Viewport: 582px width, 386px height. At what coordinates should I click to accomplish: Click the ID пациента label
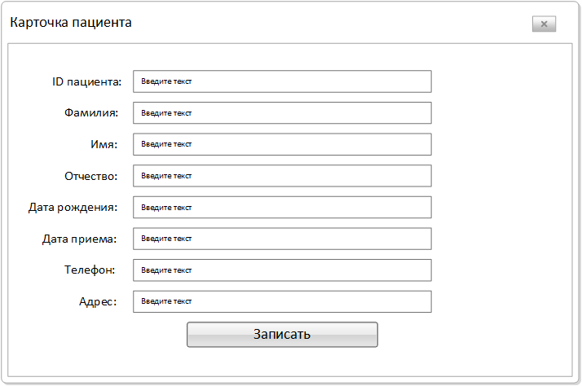coord(87,82)
